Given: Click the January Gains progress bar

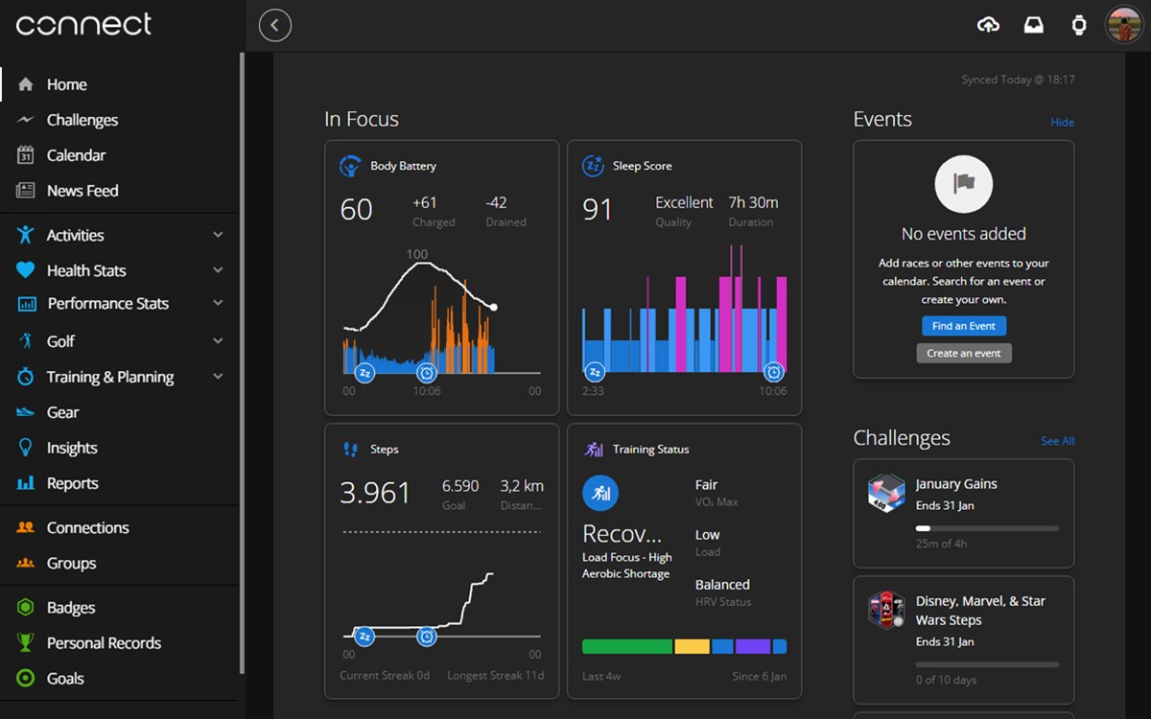Looking at the screenshot, I should pos(987,528).
